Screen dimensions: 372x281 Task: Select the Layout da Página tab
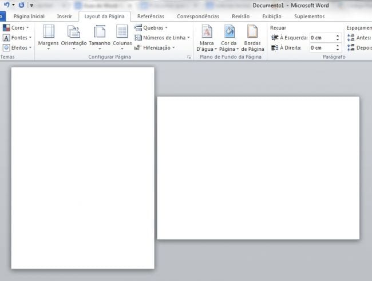[104, 17]
